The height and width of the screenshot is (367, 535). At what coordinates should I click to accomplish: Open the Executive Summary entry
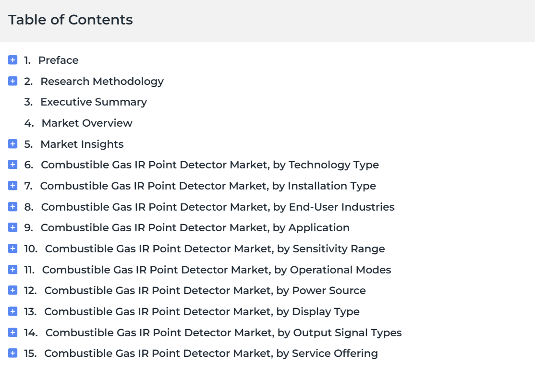click(x=94, y=102)
